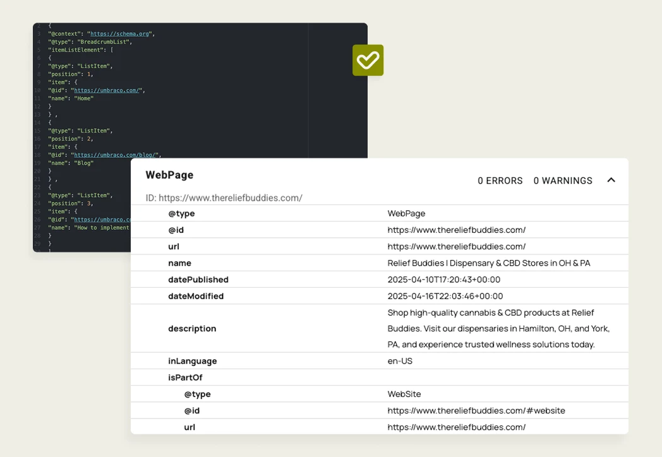
Task: Collapse the WebPage results panel chevron
Action: [x=611, y=180]
